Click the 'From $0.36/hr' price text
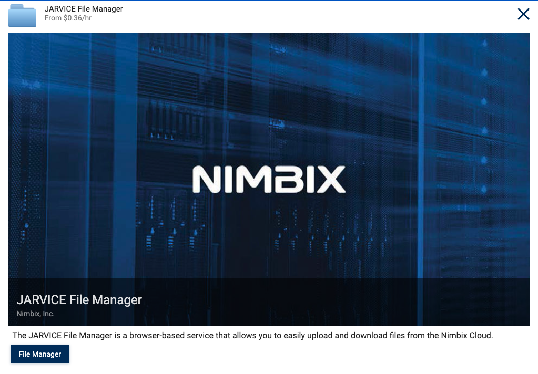This screenshot has width=538, height=374. pyautogui.click(x=68, y=18)
